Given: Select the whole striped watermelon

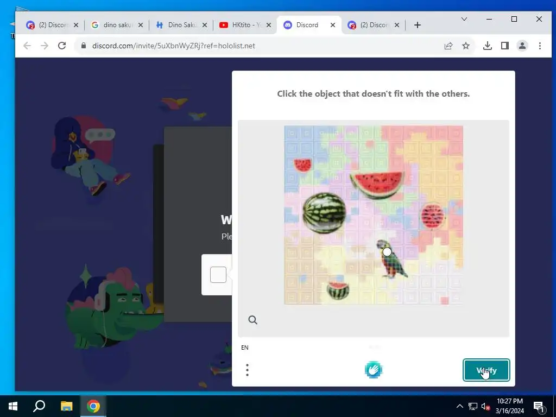Looking at the screenshot, I should pyautogui.click(x=324, y=213).
